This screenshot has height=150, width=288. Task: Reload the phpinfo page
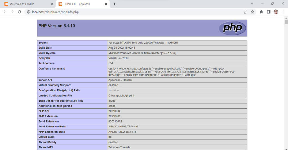(x=19, y=12)
